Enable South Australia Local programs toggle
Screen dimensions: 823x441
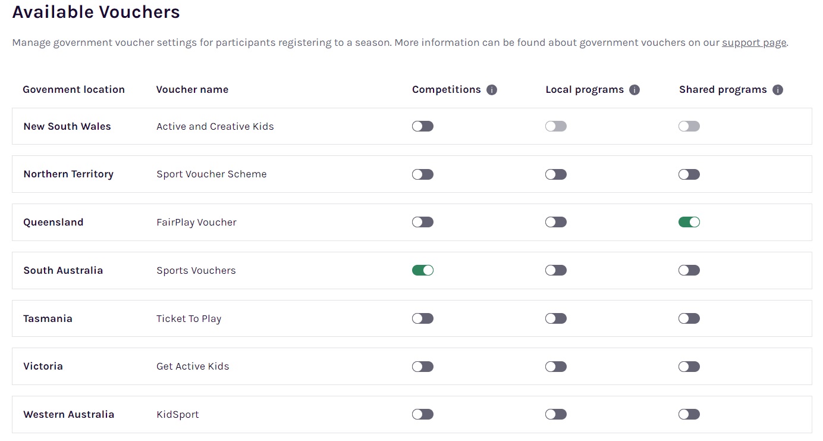tap(556, 270)
